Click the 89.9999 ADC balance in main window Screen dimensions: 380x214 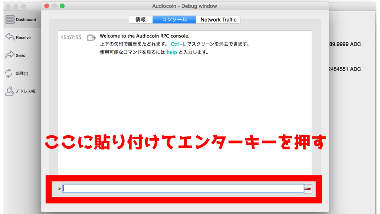[345, 44]
